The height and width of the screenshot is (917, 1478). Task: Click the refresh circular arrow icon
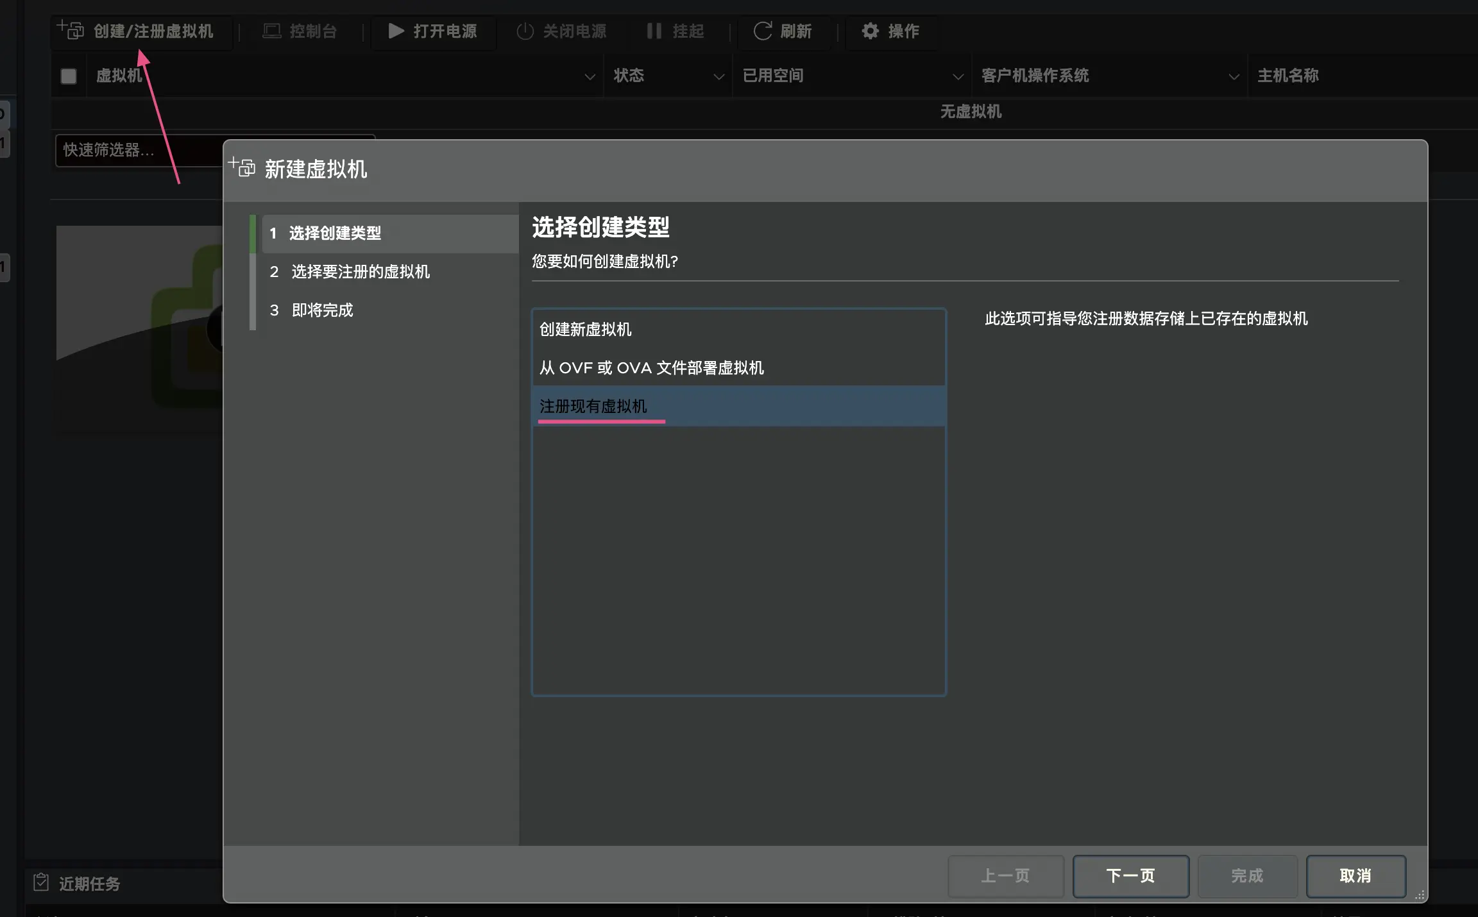point(762,31)
